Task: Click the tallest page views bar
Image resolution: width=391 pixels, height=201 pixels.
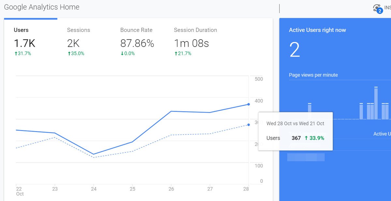Action: coord(376,103)
